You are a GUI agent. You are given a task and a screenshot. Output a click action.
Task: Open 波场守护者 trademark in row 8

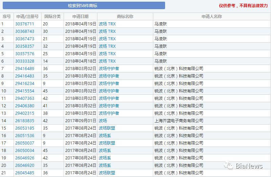[109, 76]
